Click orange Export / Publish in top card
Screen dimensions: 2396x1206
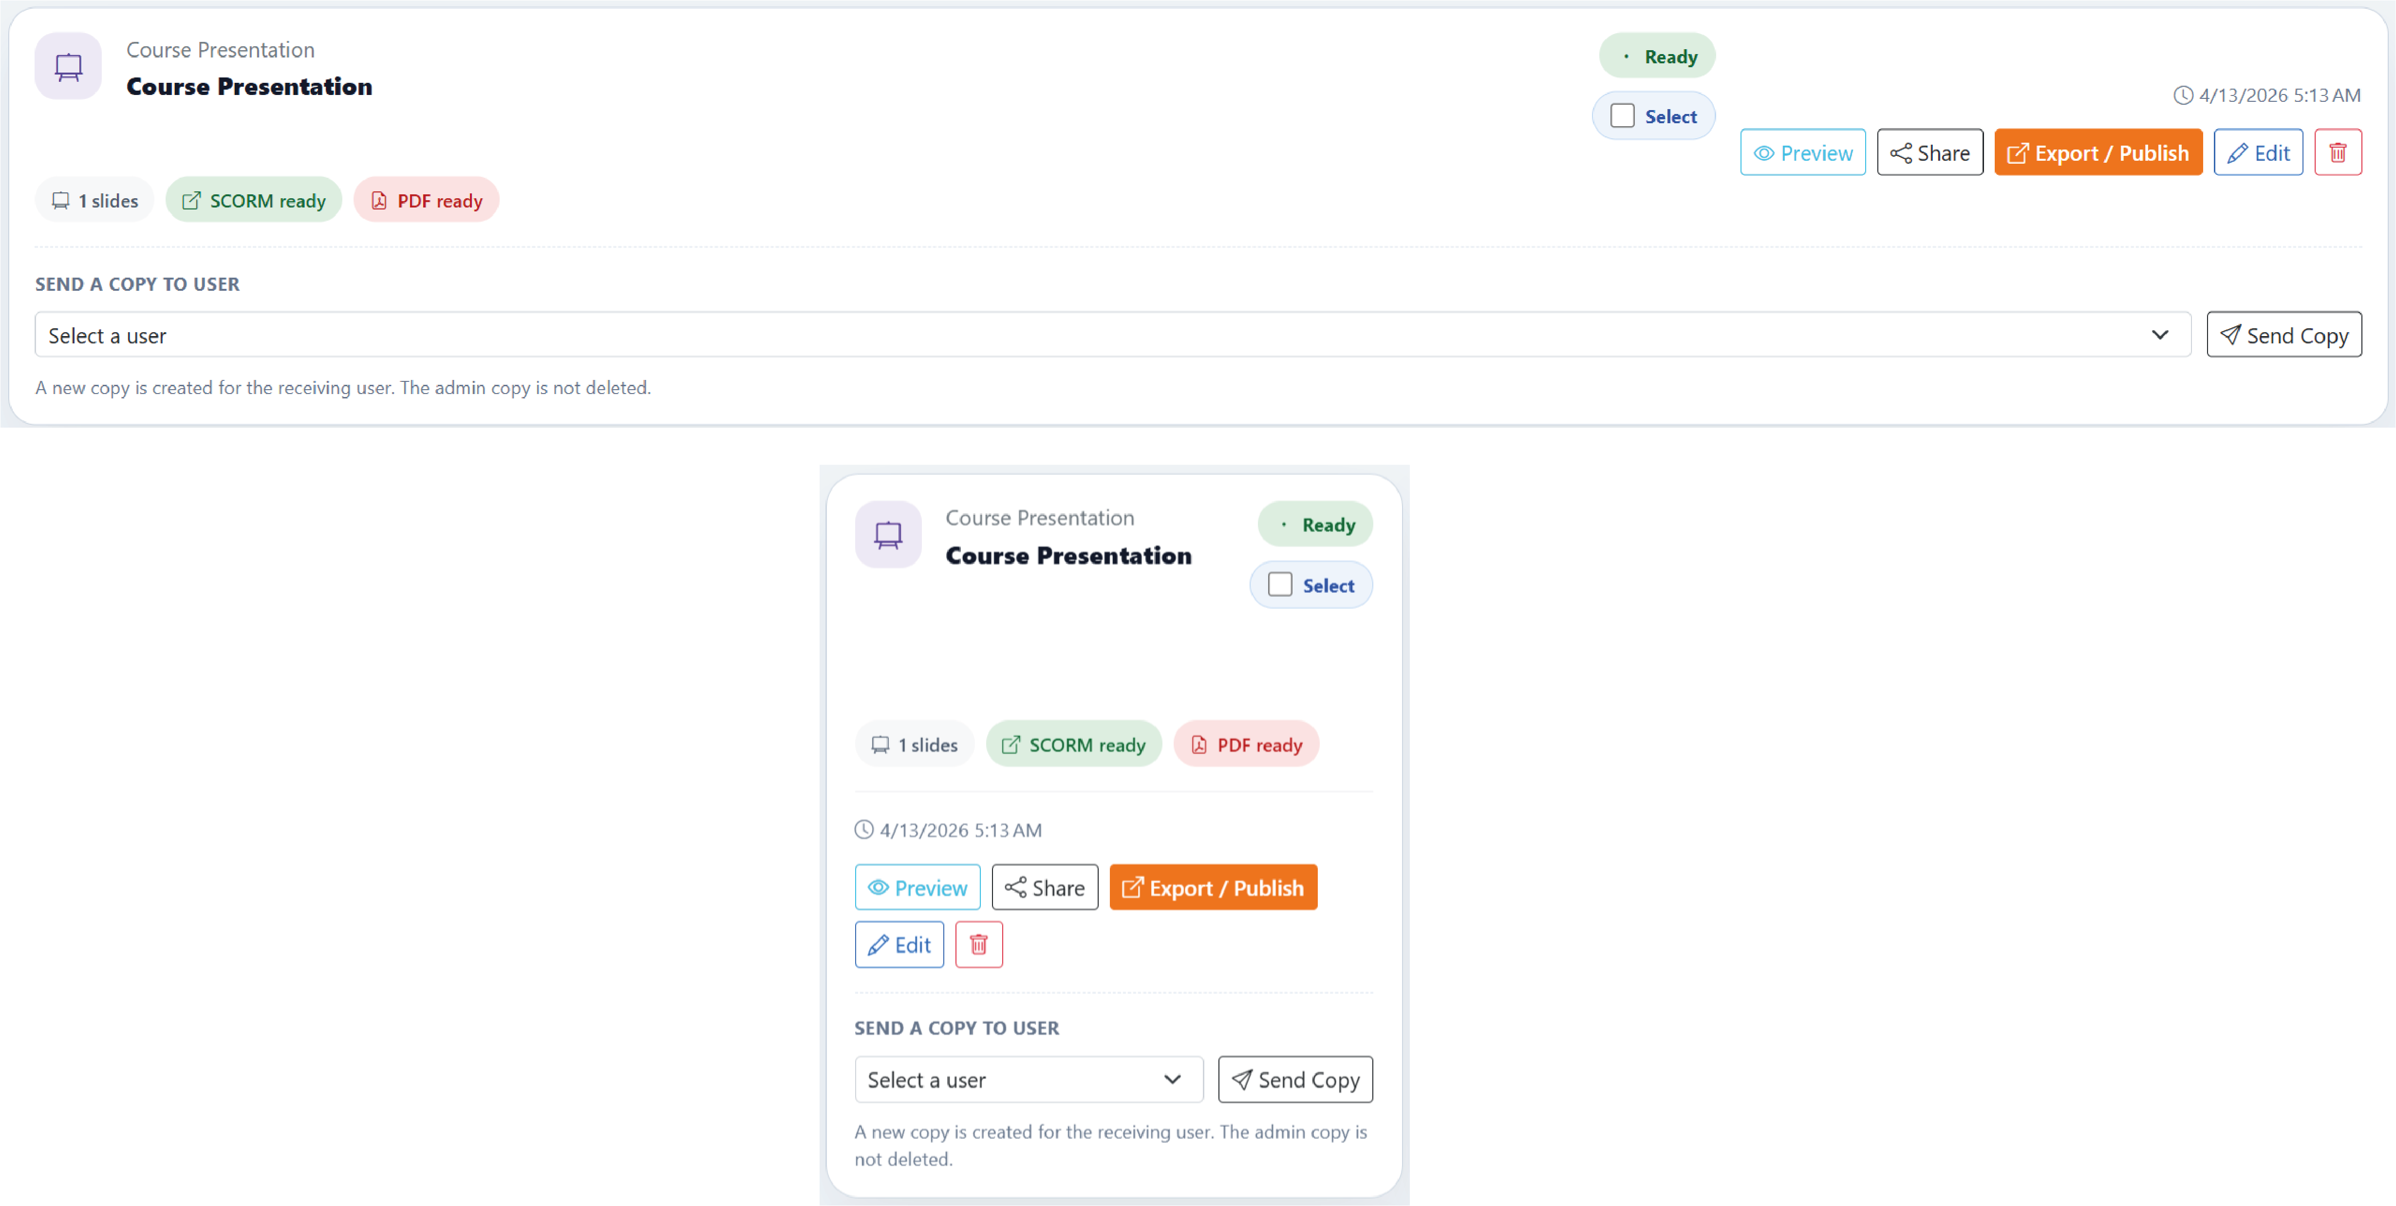2097,152
